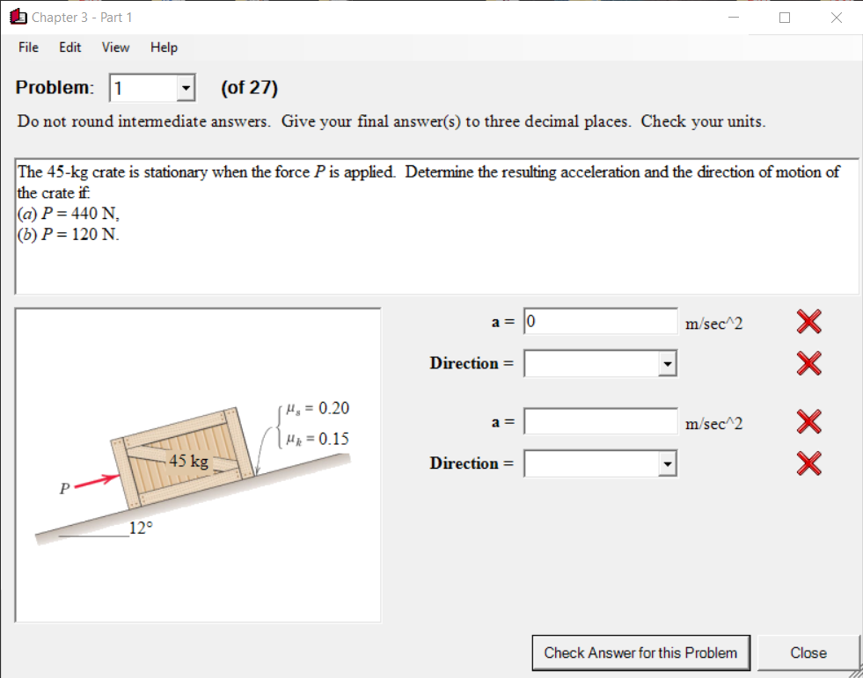The height and width of the screenshot is (678, 863).
Task: Open the Help menu
Action: 163,47
